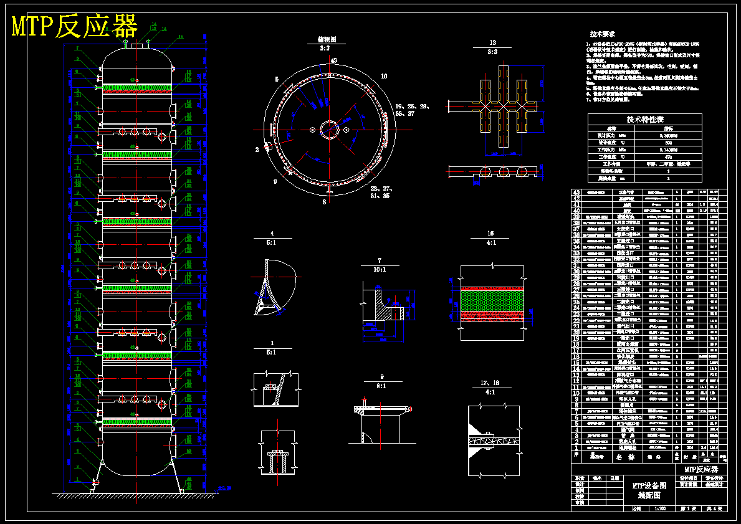The width and height of the screenshot is (741, 524).
Task: Select the "共 4 张" sheet count cell
Action: [x=715, y=508]
